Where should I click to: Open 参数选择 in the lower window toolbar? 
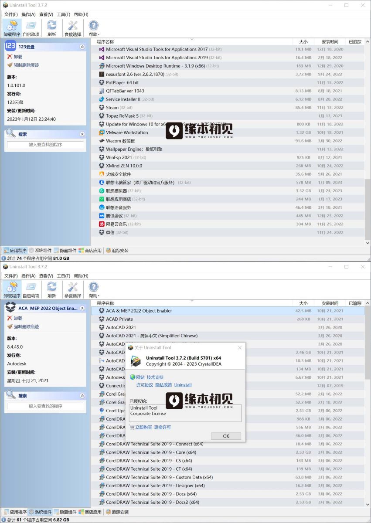[73, 289]
